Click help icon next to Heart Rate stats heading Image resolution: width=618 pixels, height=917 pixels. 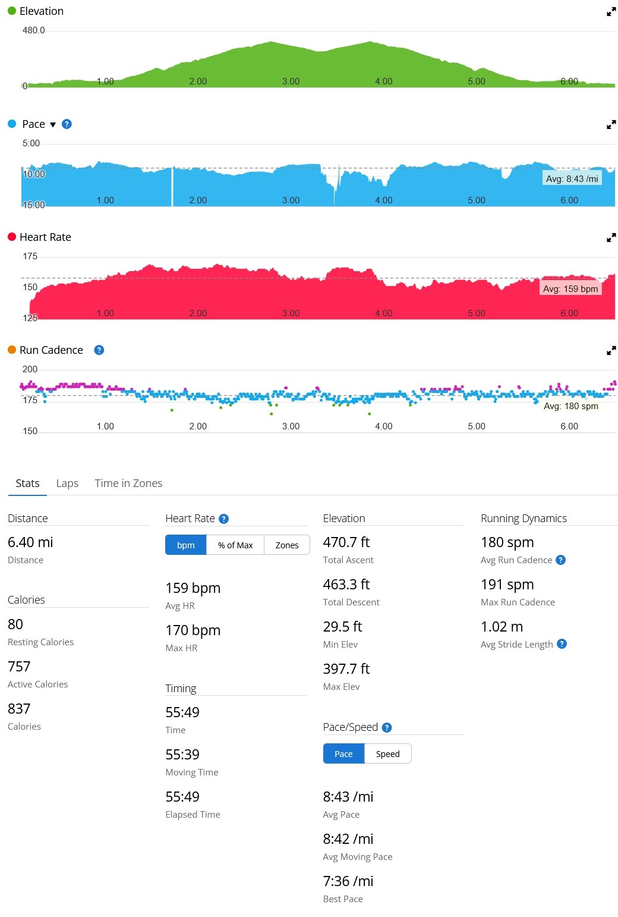223,519
